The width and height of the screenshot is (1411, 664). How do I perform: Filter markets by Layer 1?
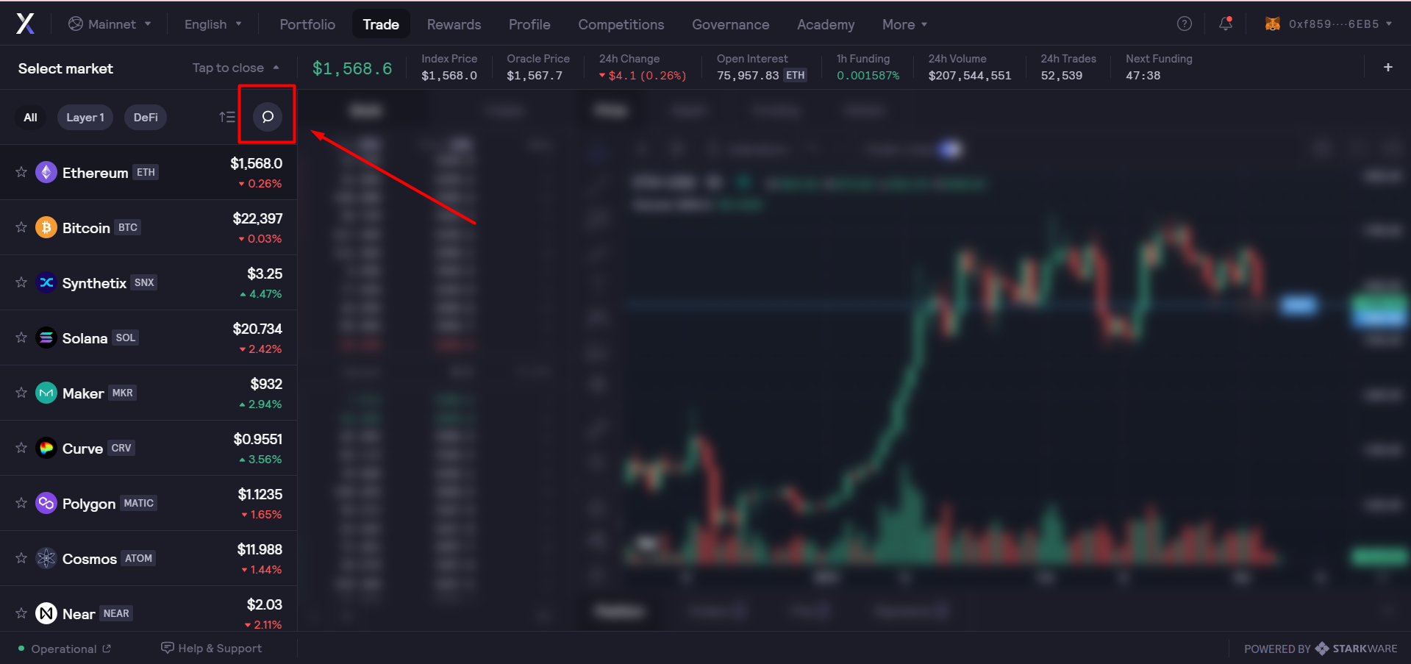tap(85, 117)
